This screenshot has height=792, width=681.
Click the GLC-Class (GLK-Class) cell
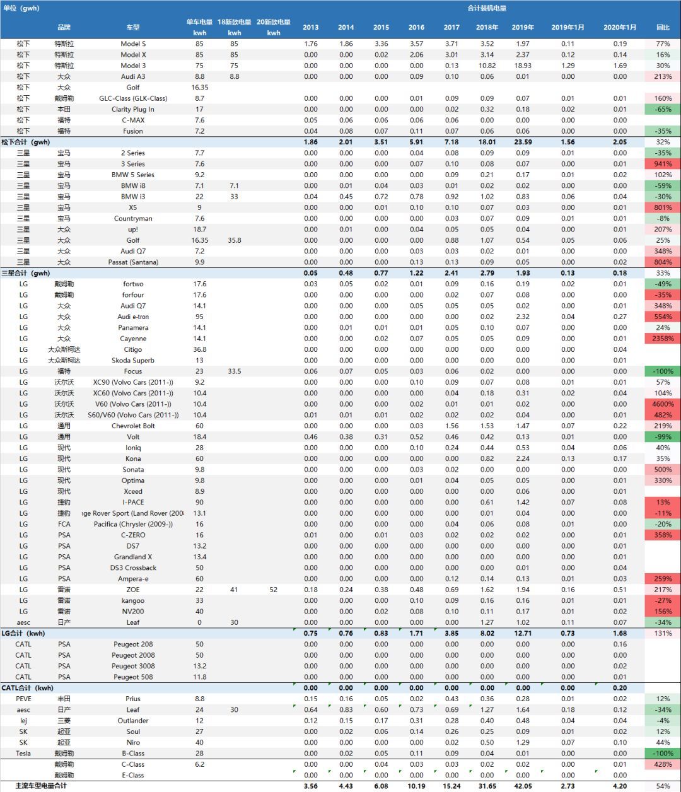click(133, 98)
